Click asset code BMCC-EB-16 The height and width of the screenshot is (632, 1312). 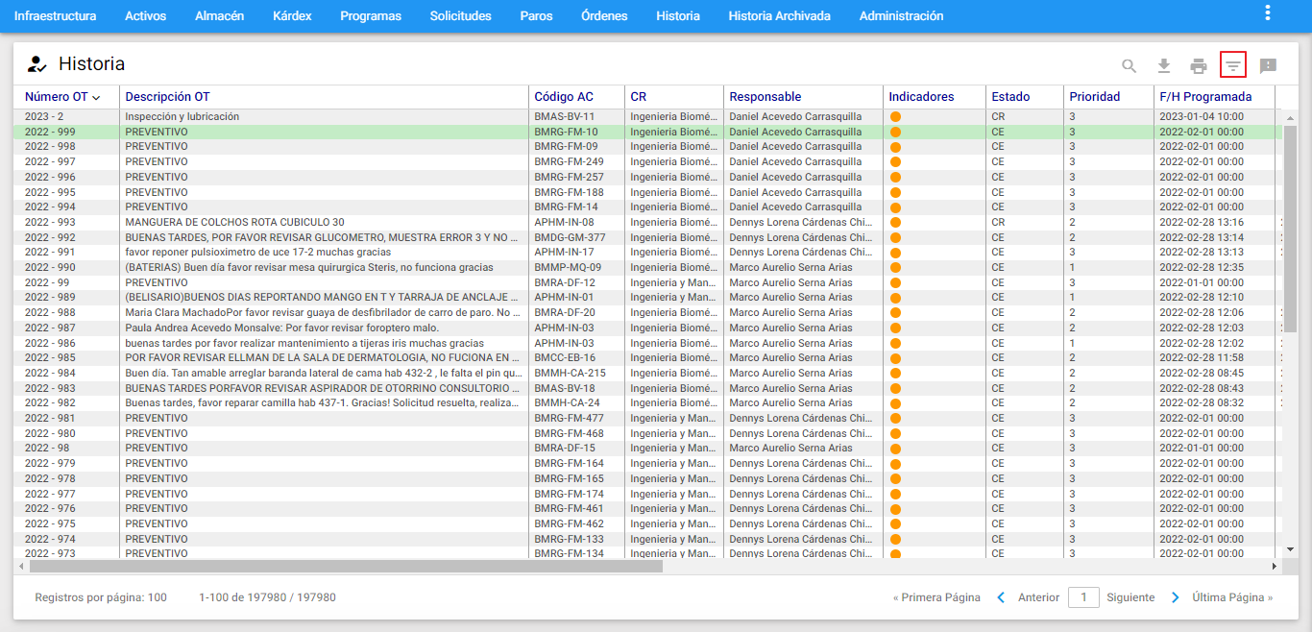565,357
